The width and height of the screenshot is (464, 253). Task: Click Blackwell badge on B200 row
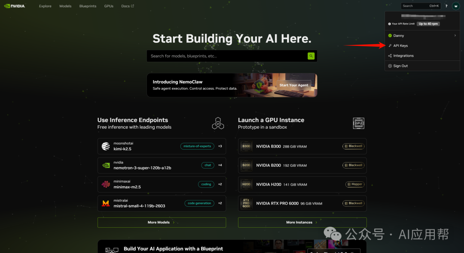[353, 166]
